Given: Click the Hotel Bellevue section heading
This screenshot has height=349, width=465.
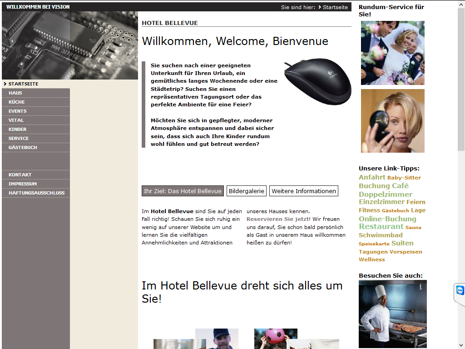Looking at the screenshot, I should pyautogui.click(x=170, y=23).
